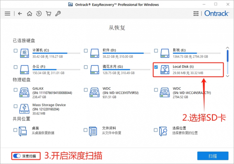The width and height of the screenshot is (234, 164).
Task: Click the WDC 931.51 GB disk icon
Action: click(x=95, y=92)
